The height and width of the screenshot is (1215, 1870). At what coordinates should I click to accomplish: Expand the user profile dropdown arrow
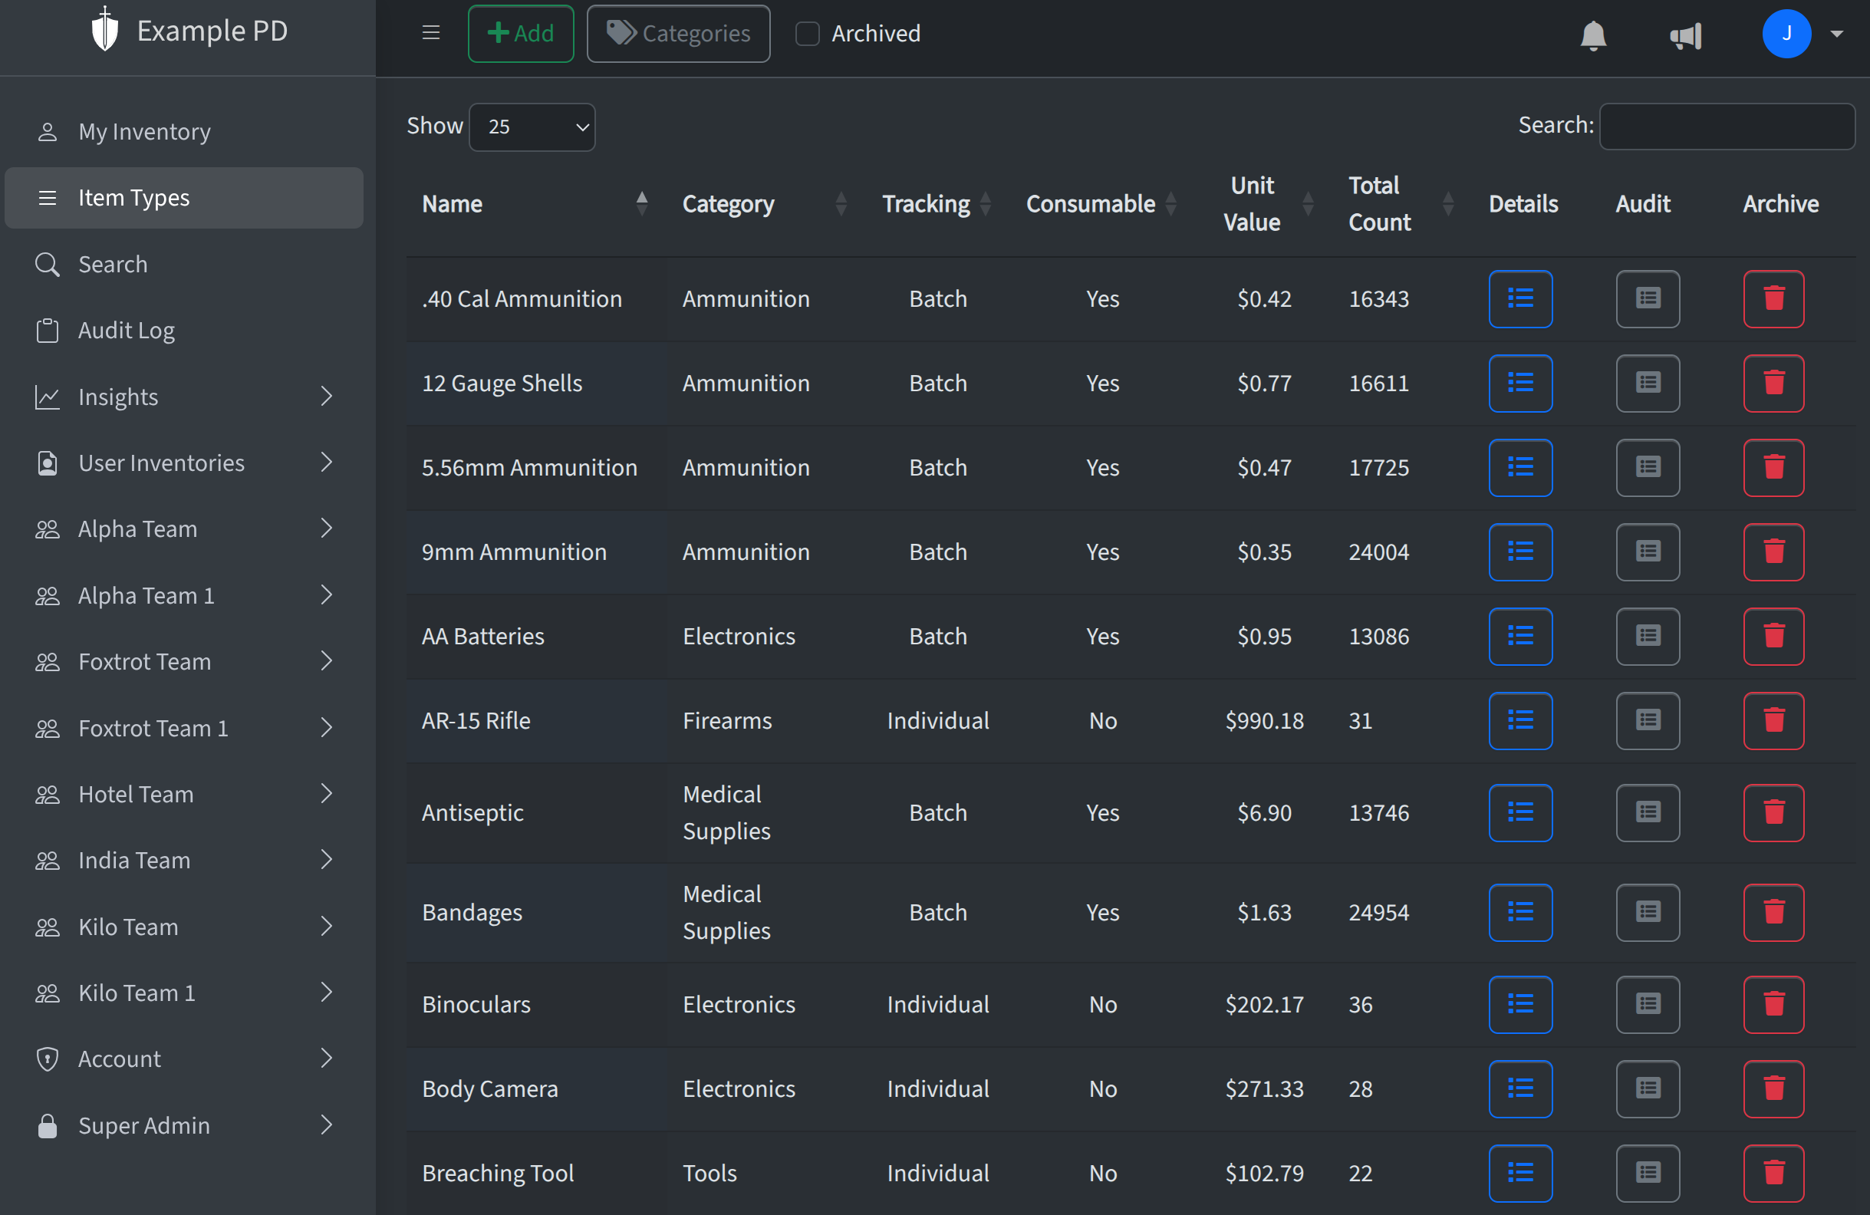tap(1837, 34)
